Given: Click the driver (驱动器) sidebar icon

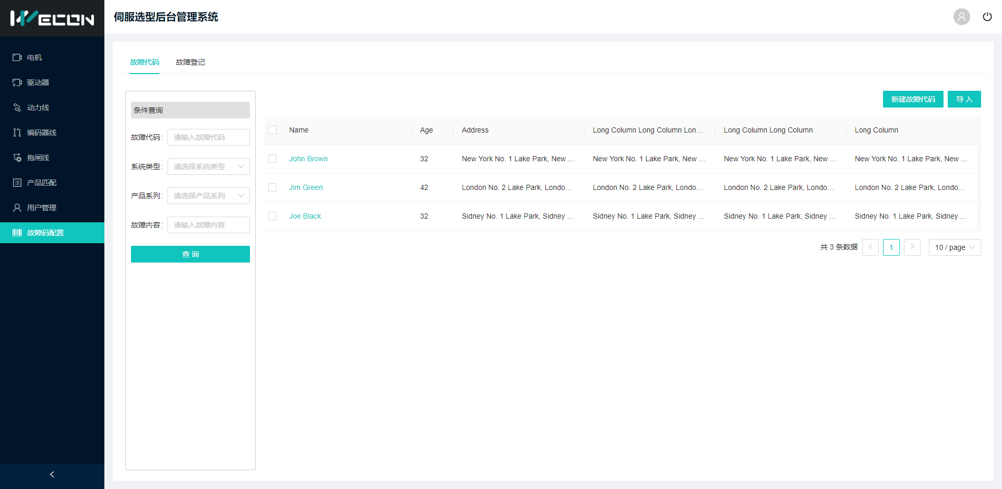Looking at the screenshot, I should coord(17,82).
